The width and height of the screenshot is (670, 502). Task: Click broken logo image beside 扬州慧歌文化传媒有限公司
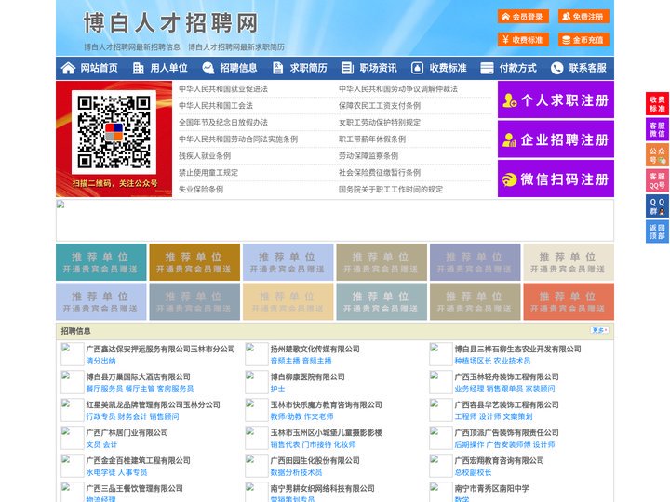[x=257, y=354]
